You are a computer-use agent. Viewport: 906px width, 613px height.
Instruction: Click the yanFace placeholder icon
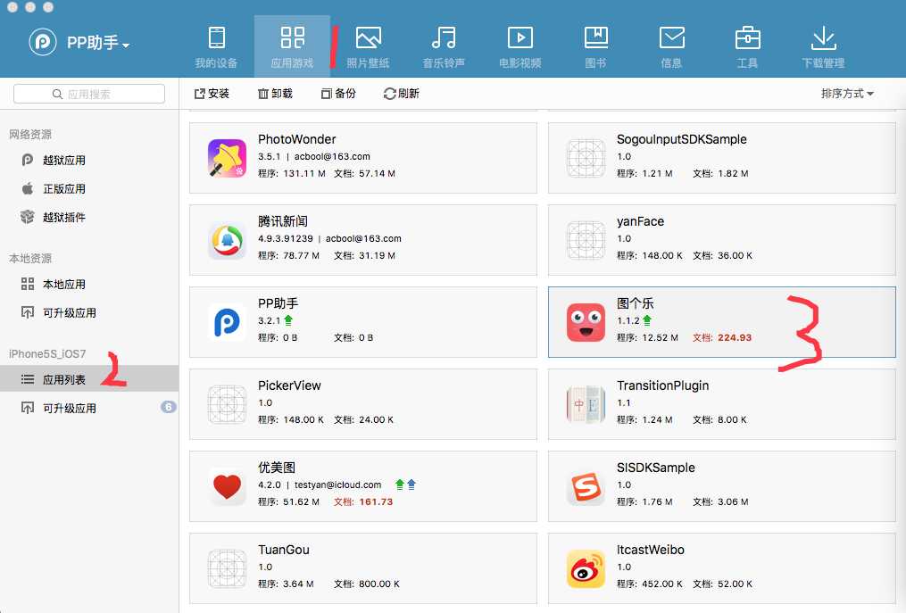point(586,240)
